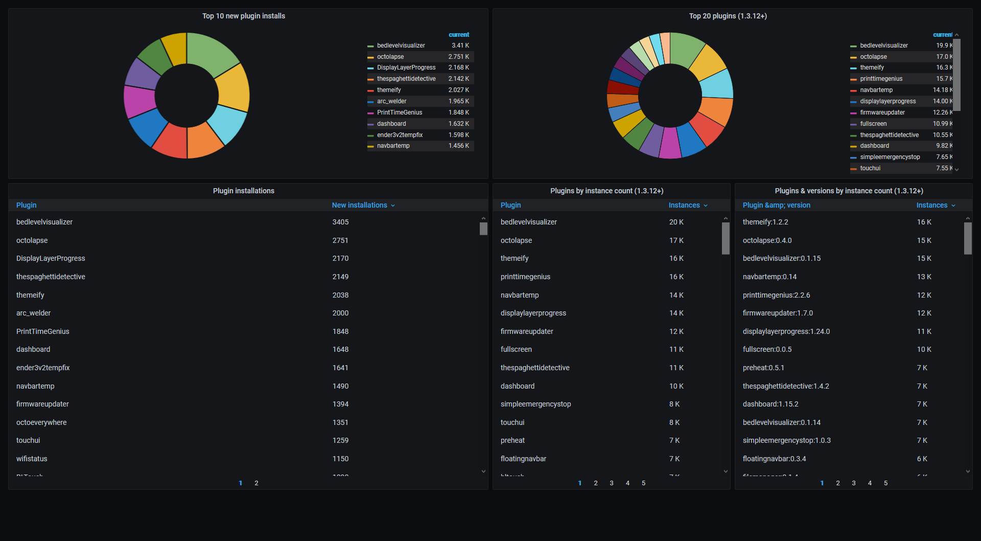The image size is (981, 541).
Task: Go to page 4 of Plugins & versions table
Action: click(x=870, y=483)
